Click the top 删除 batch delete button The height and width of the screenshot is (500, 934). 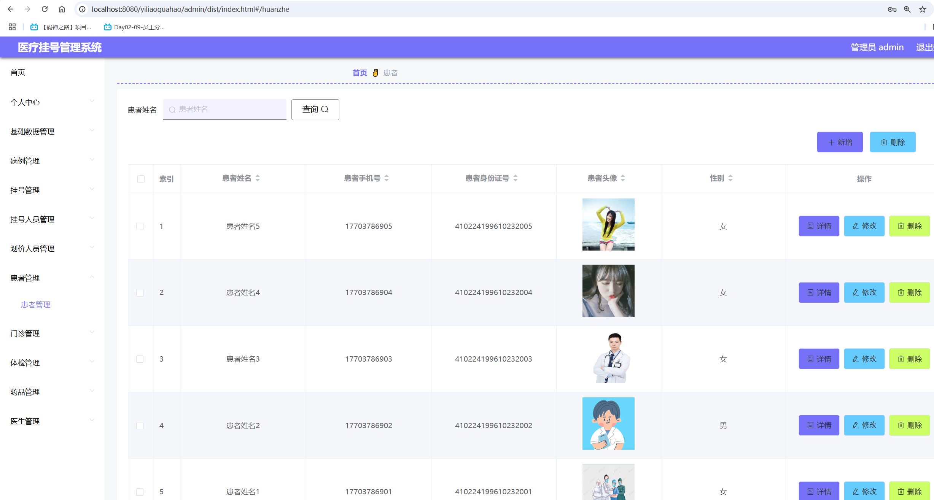click(893, 142)
